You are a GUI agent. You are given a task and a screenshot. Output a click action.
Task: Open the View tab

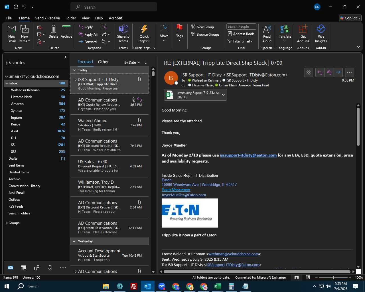86,18
